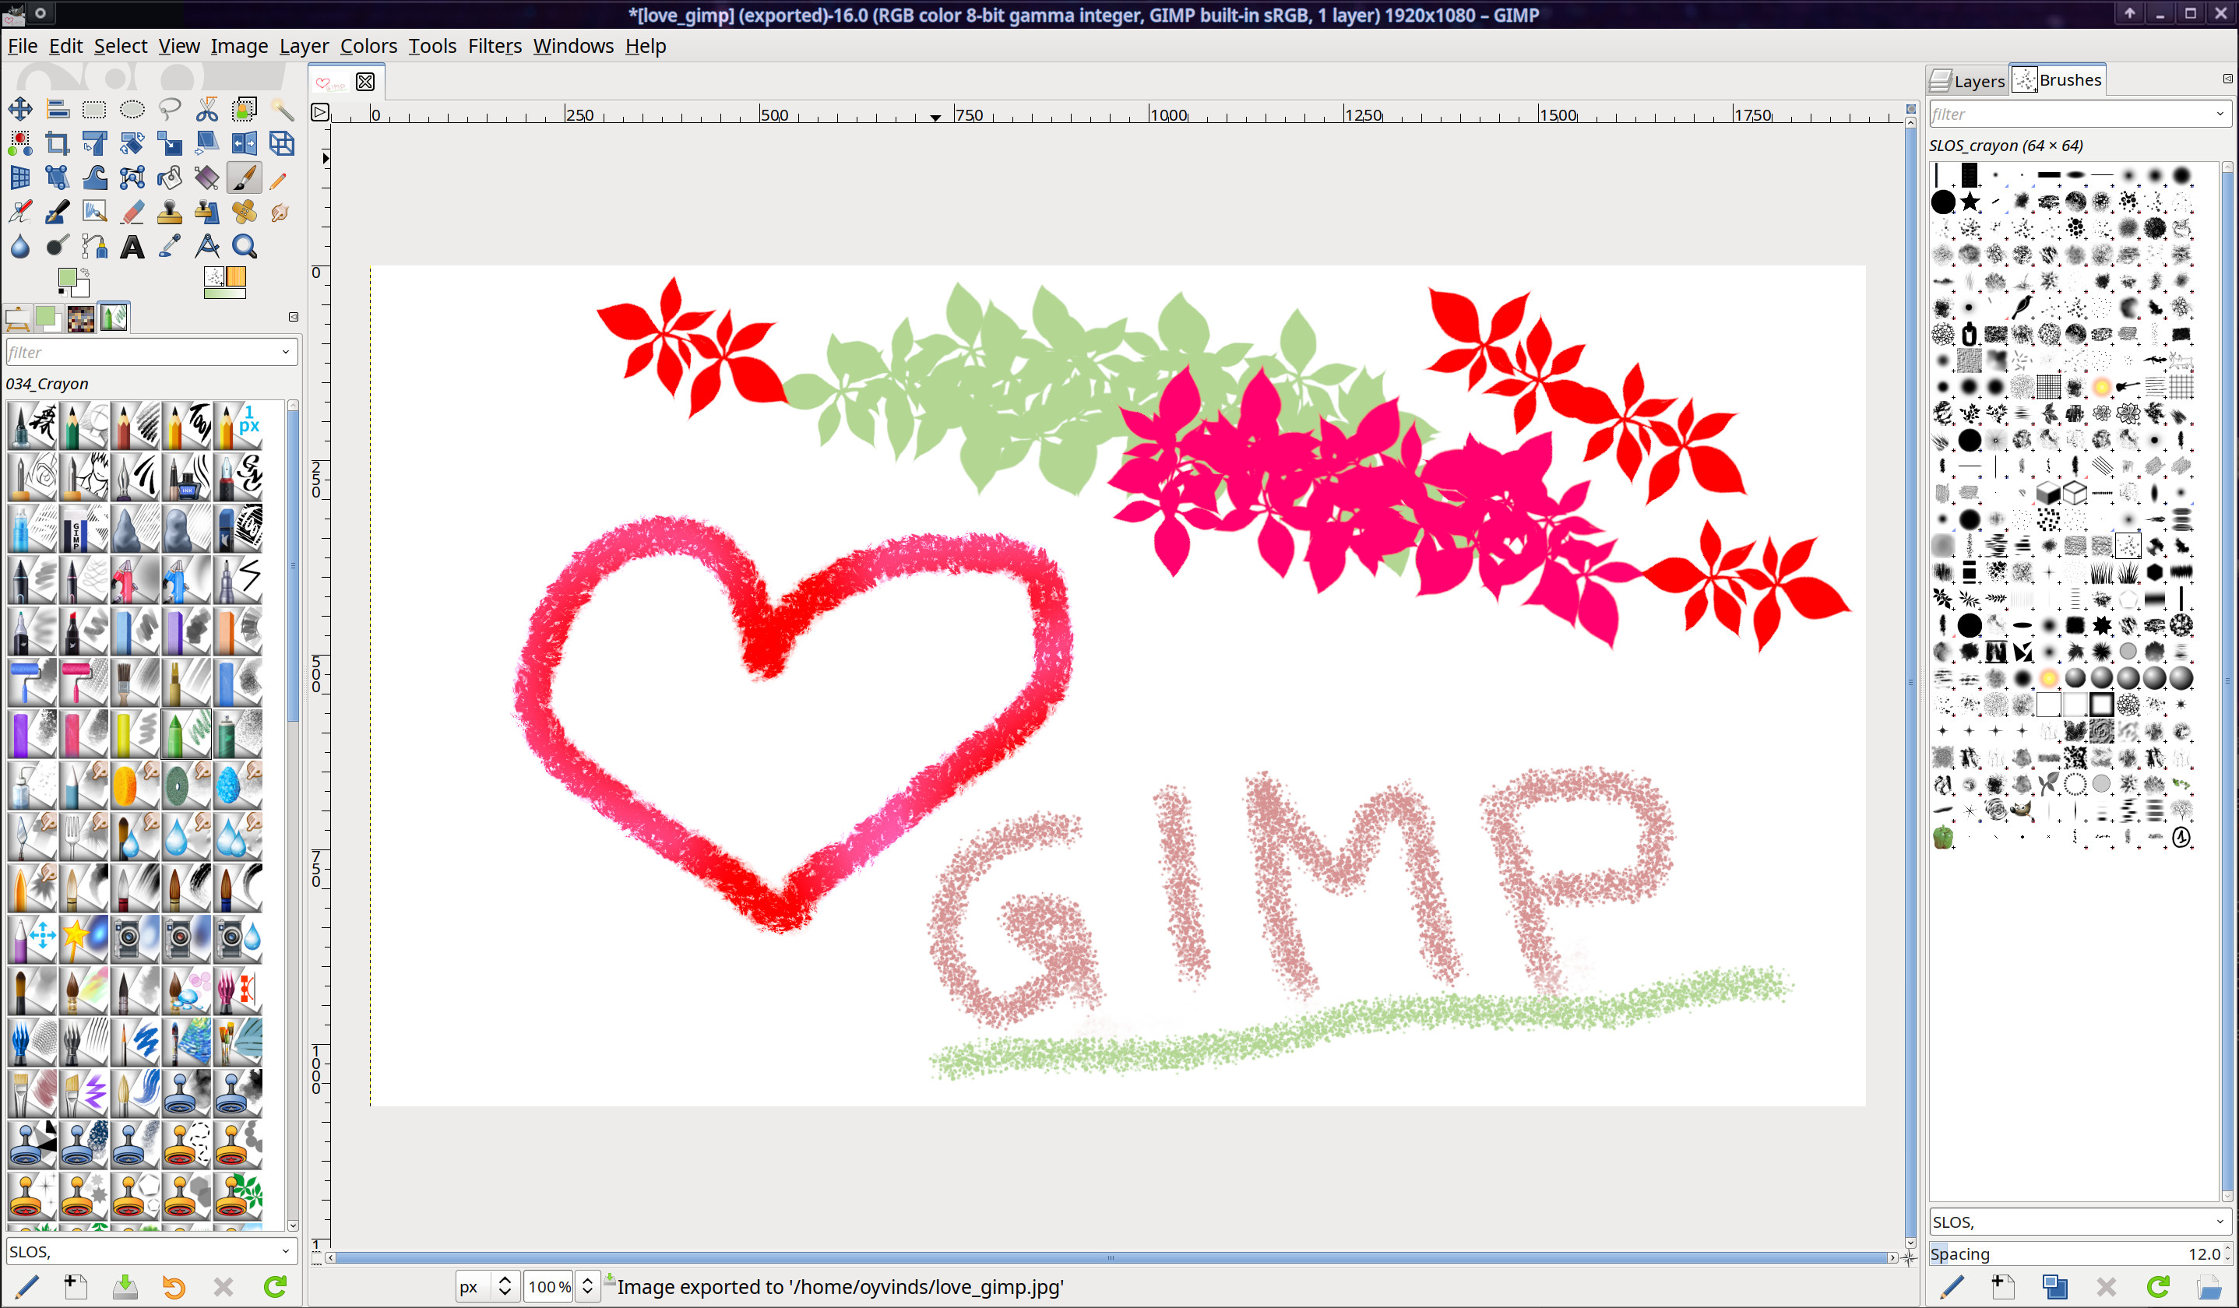Click the foreground color swatch
Viewport: 2239px width, 1308px height.
click(x=69, y=277)
